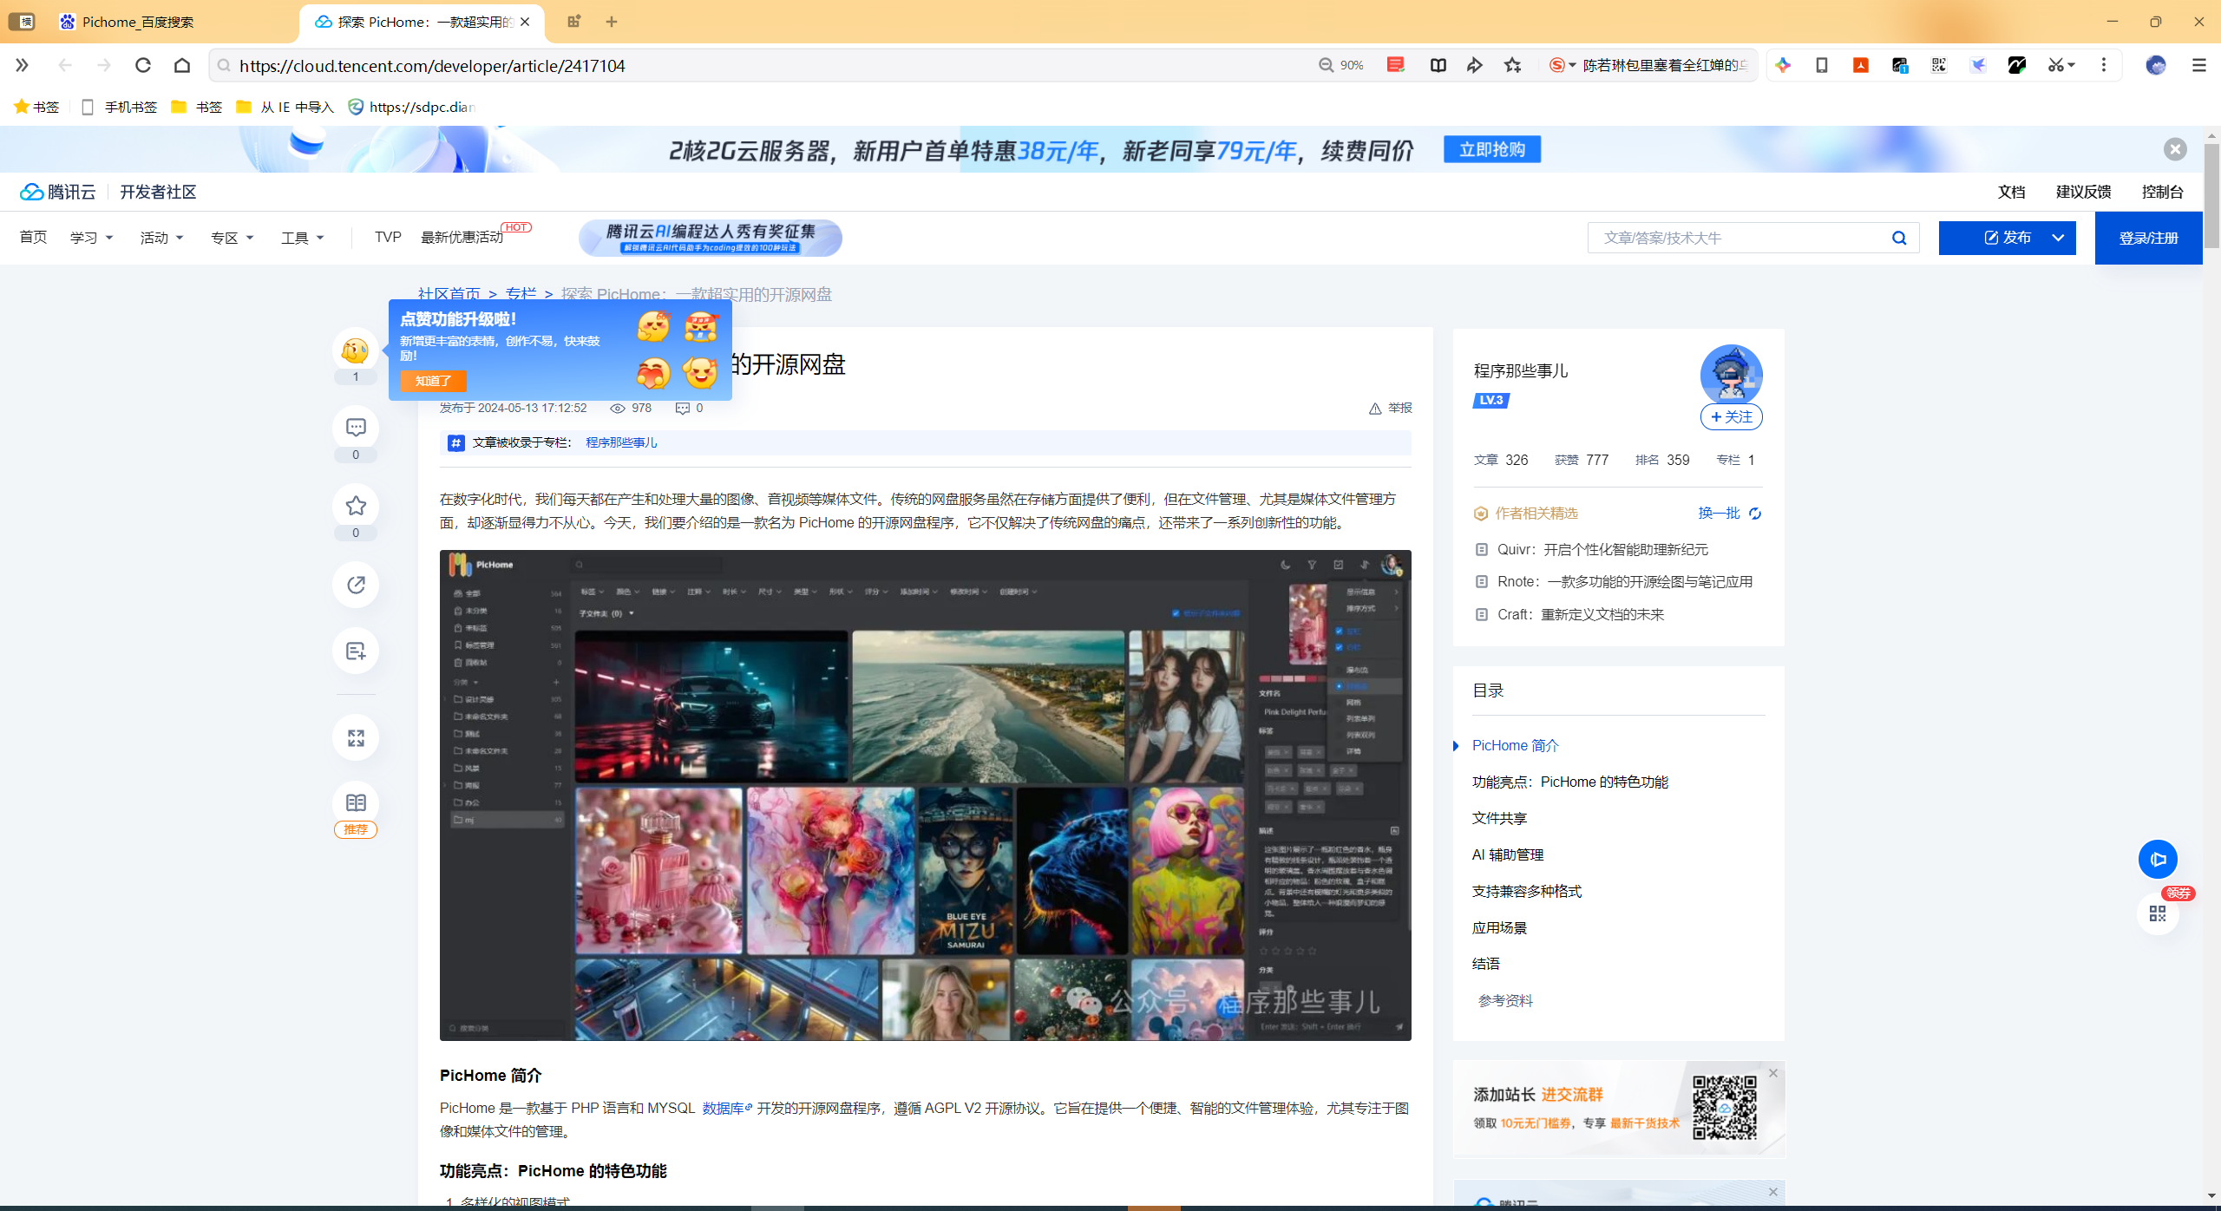Click 换一批 to refresh related picks
The width and height of the screenshot is (2221, 1211).
click(x=1720, y=514)
